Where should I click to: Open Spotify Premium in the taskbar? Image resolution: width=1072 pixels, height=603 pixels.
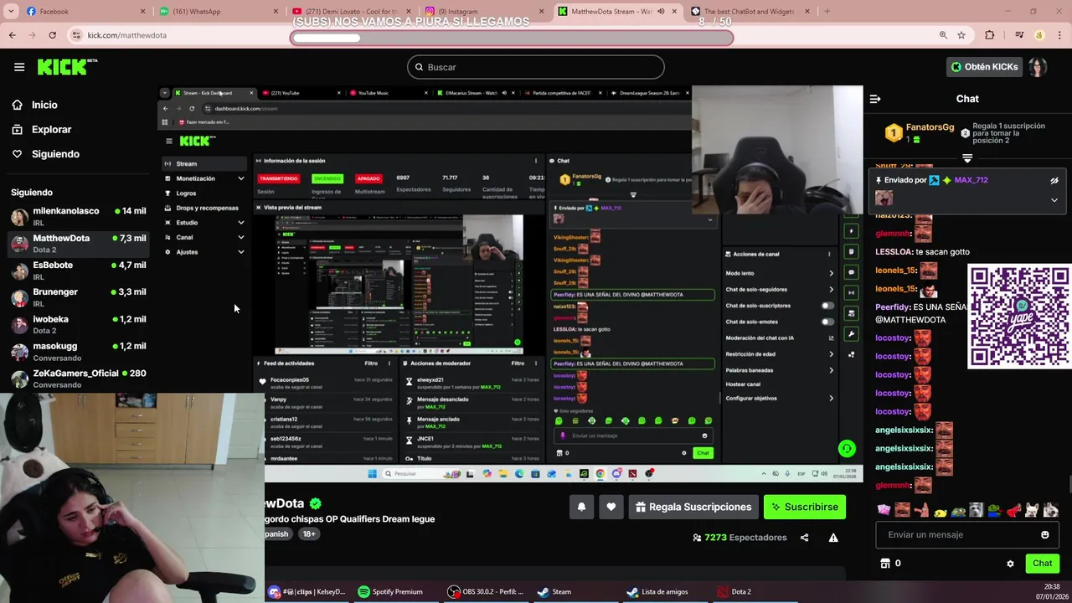click(x=390, y=592)
